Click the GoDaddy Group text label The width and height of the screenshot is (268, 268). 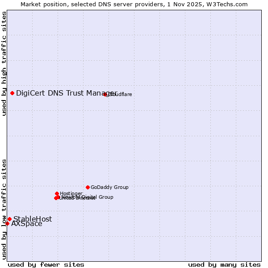coord(109,188)
